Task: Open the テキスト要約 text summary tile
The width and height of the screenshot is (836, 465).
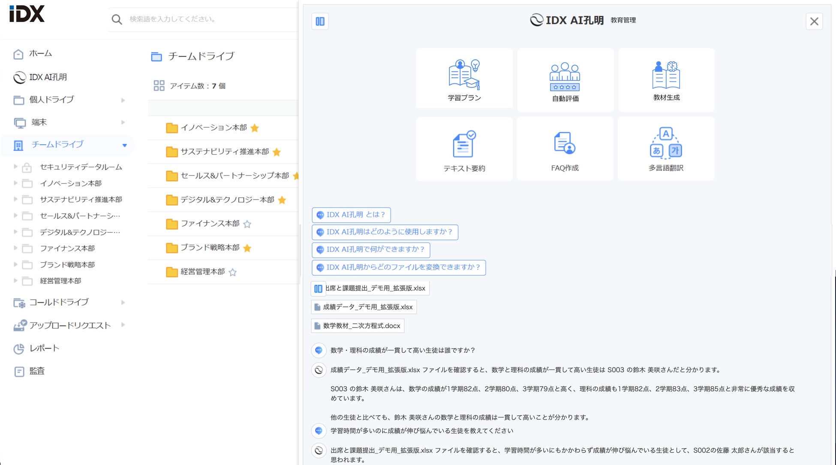Action: (x=464, y=149)
